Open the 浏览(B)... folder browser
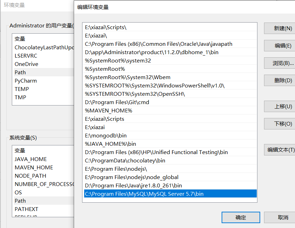 [x=279, y=63]
